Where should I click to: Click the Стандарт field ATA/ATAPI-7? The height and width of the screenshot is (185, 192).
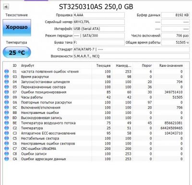(x=132, y=49)
